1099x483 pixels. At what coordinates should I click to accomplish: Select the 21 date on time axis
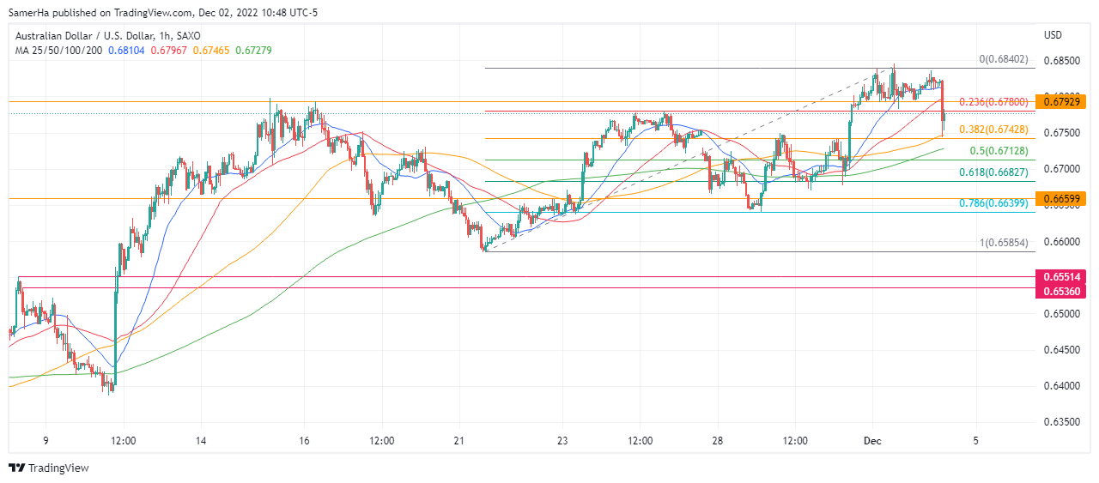(459, 441)
